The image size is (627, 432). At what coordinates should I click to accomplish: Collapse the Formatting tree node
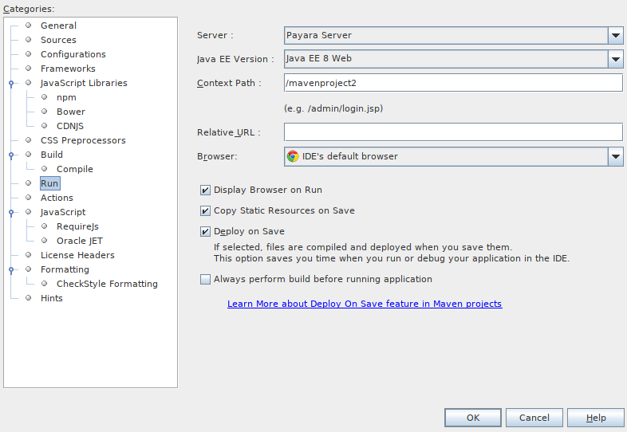click(x=11, y=269)
